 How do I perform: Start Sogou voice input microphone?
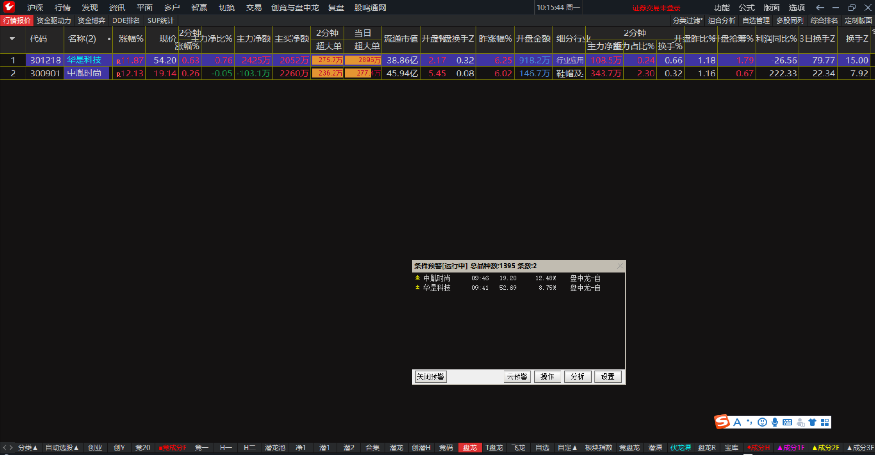point(775,422)
